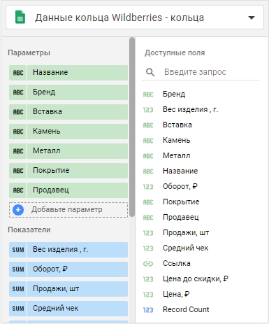
Task: Select the Продавец dimension chip
Action: click(x=68, y=190)
